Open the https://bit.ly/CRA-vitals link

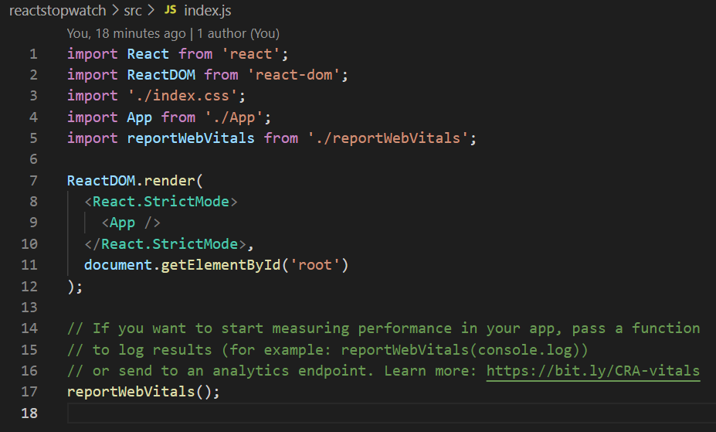[x=593, y=371]
